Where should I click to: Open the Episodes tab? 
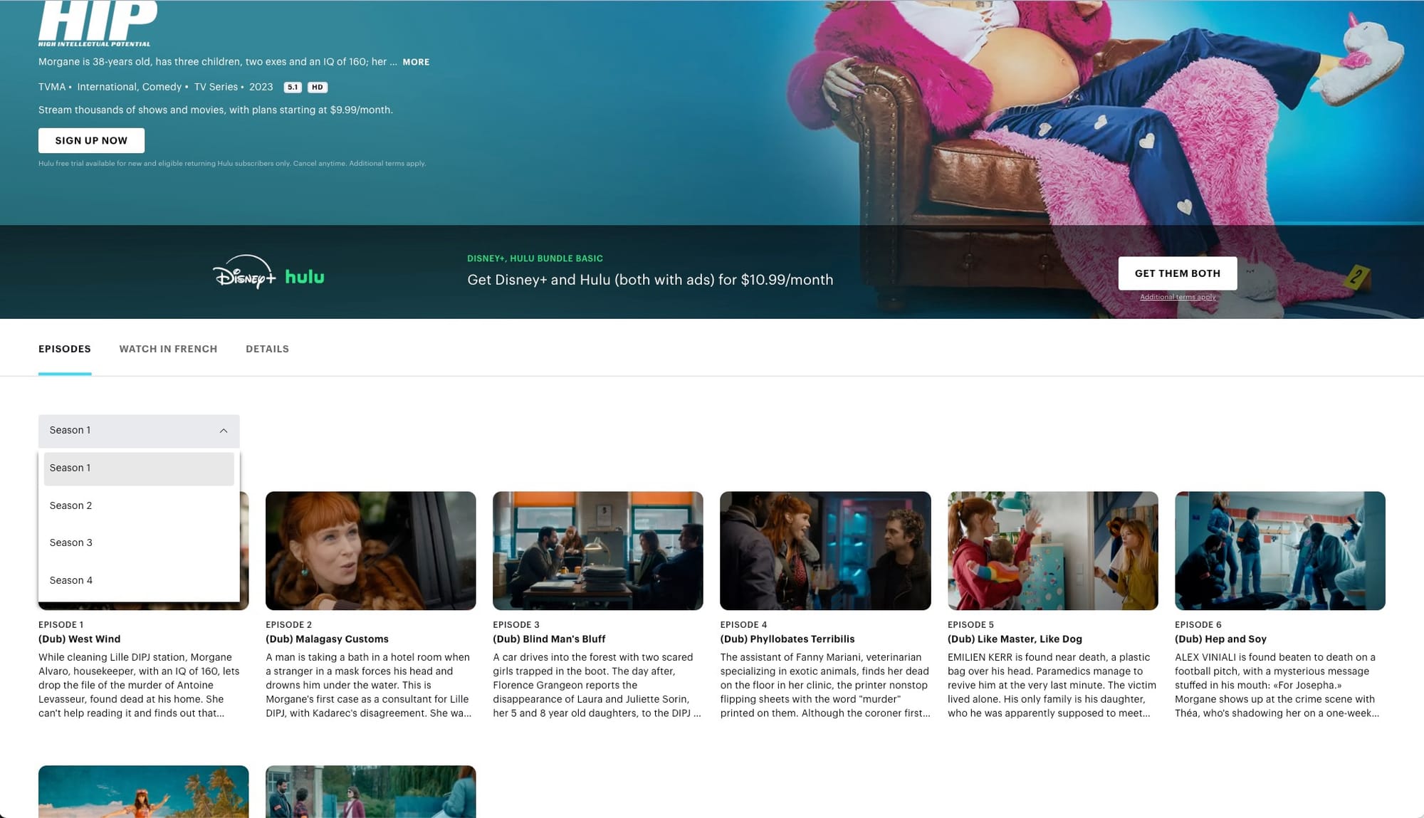click(65, 349)
